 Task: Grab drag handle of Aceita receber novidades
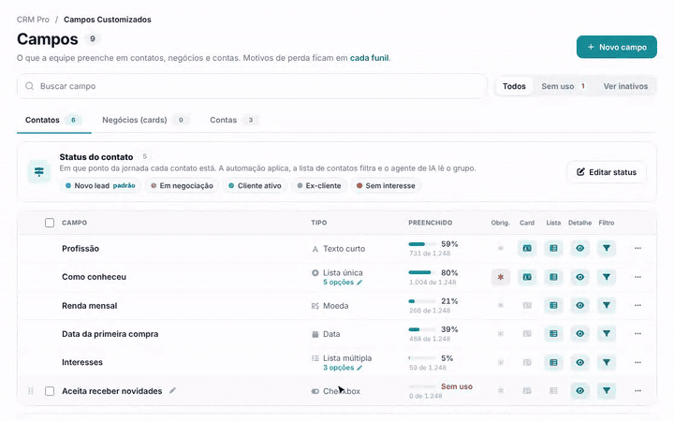31,391
